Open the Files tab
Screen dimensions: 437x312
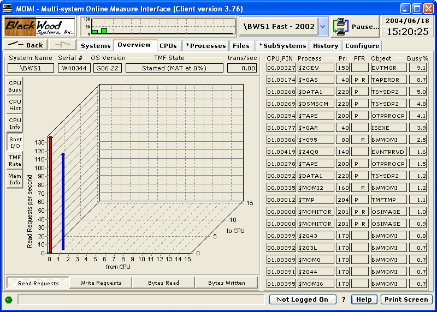pyautogui.click(x=241, y=46)
